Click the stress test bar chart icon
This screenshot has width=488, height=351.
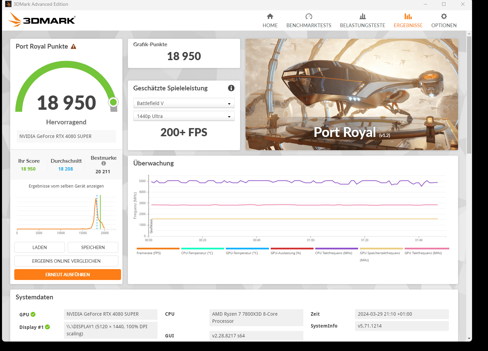(x=363, y=16)
